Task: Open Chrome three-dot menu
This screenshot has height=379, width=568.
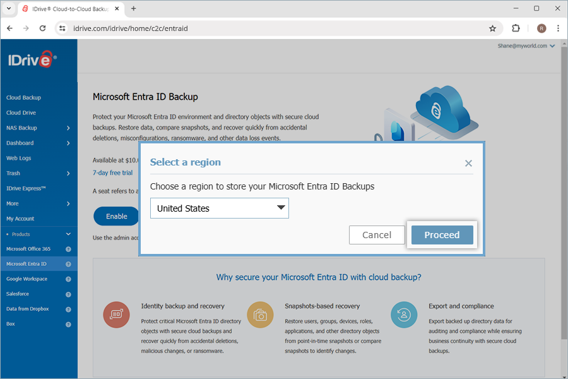Action: click(x=558, y=28)
